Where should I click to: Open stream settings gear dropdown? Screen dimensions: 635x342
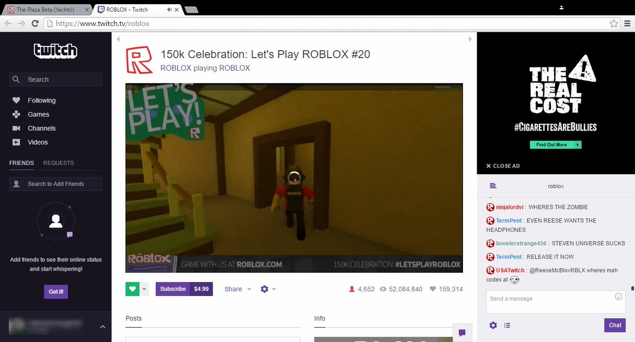tap(268, 289)
